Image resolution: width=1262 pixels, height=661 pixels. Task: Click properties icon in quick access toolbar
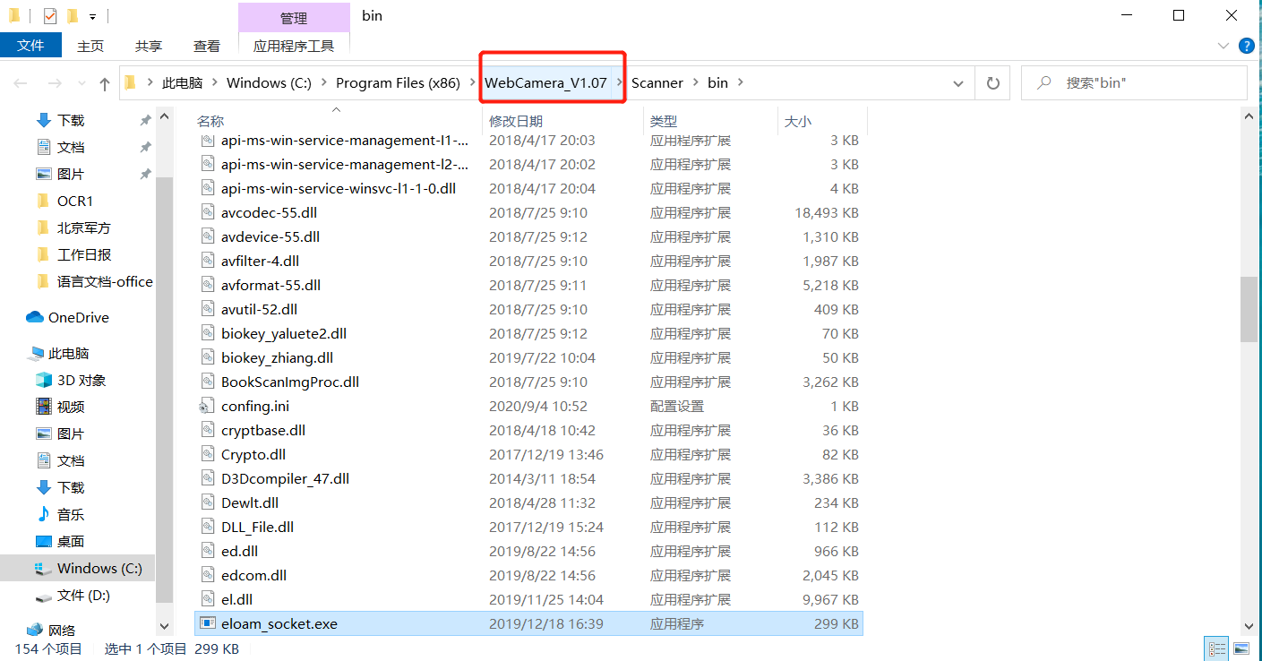pos(50,16)
